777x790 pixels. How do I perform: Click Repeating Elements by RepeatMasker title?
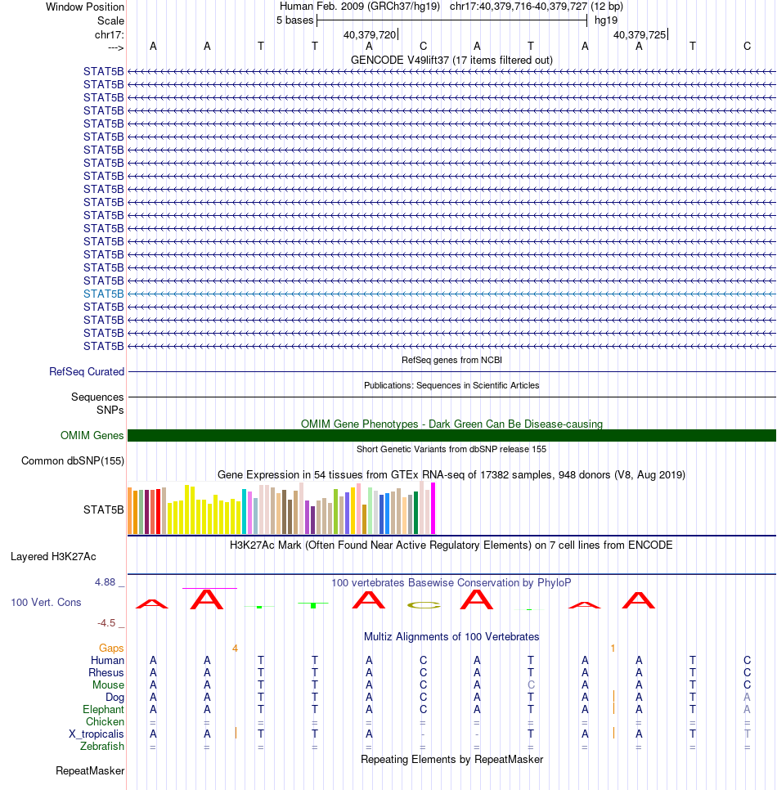[451, 760]
